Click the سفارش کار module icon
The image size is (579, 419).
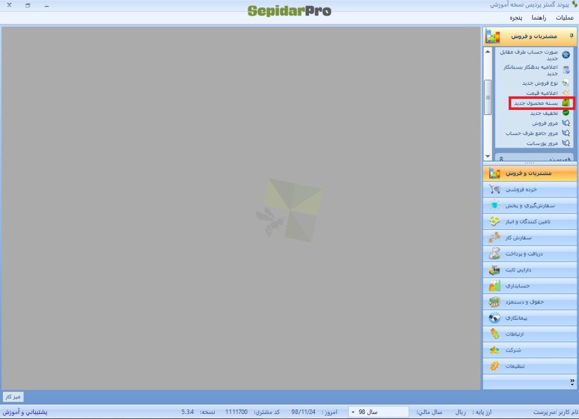click(x=495, y=237)
